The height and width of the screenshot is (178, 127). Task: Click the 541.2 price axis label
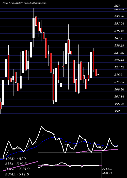click(118, 38)
